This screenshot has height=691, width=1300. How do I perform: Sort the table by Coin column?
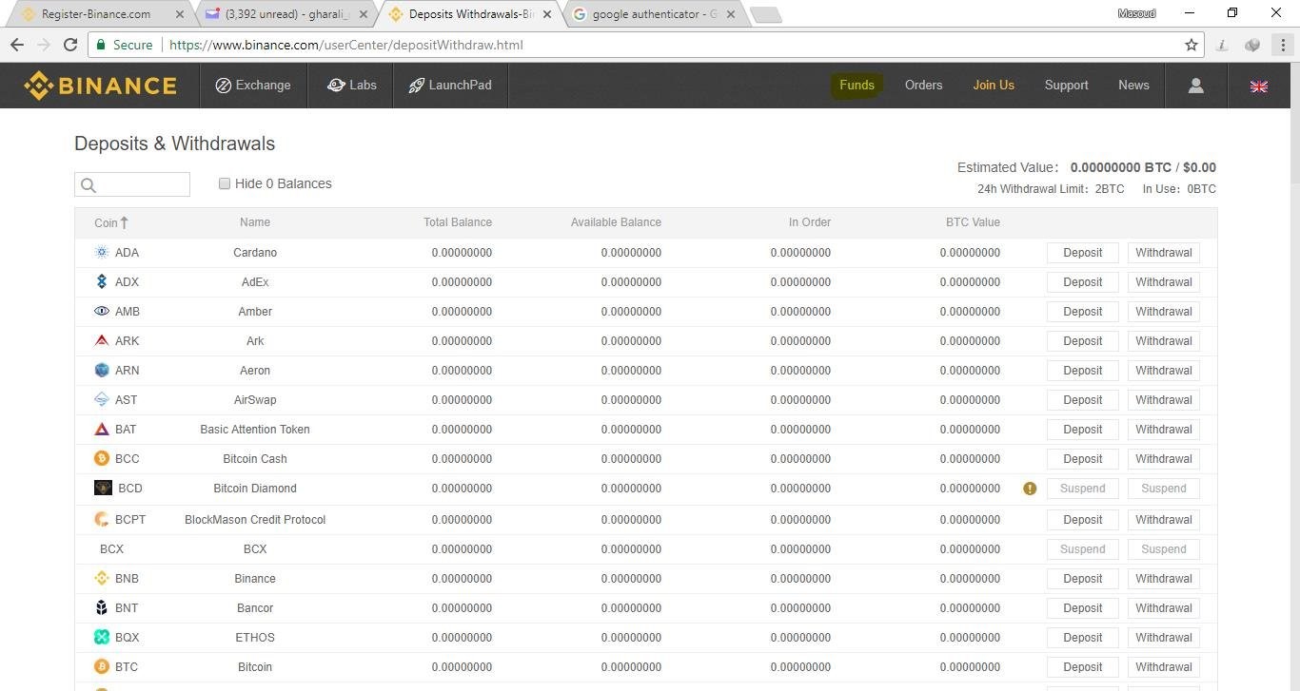click(111, 222)
